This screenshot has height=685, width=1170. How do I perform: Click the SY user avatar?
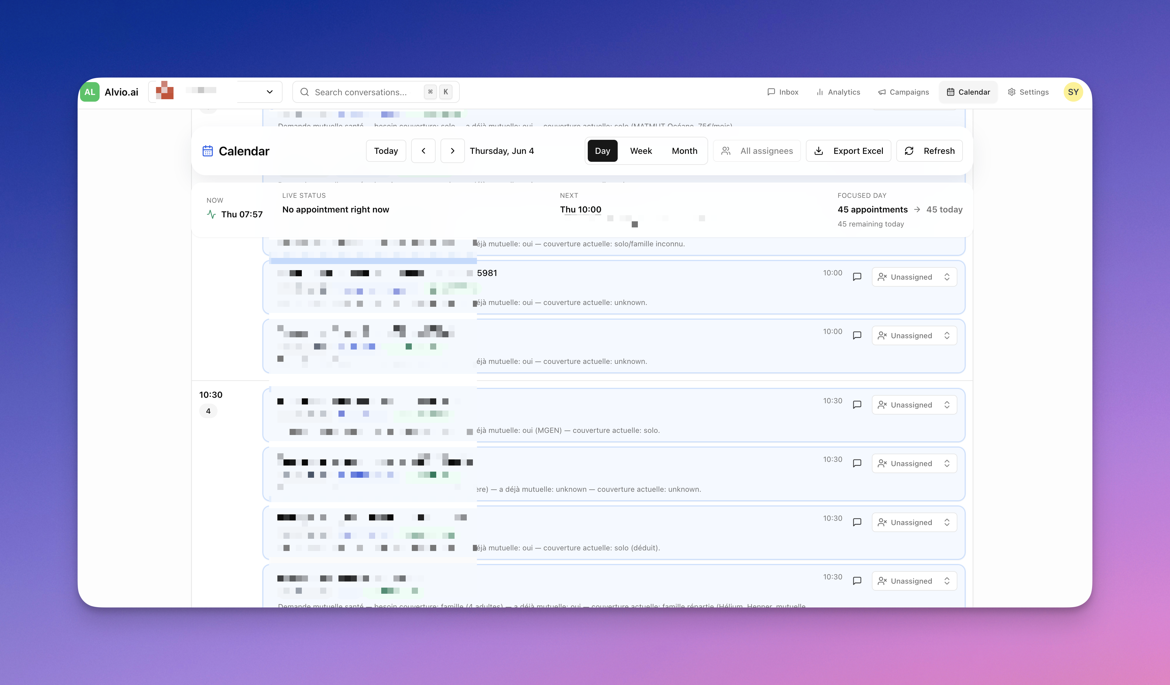(1073, 92)
